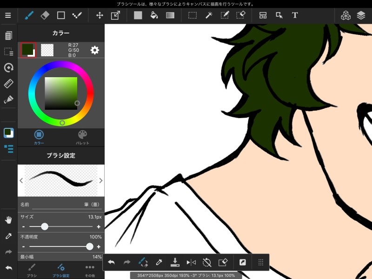Pick a shade in the saturation square
The height and width of the screenshot is (279, 372).
tap(61, 93)
